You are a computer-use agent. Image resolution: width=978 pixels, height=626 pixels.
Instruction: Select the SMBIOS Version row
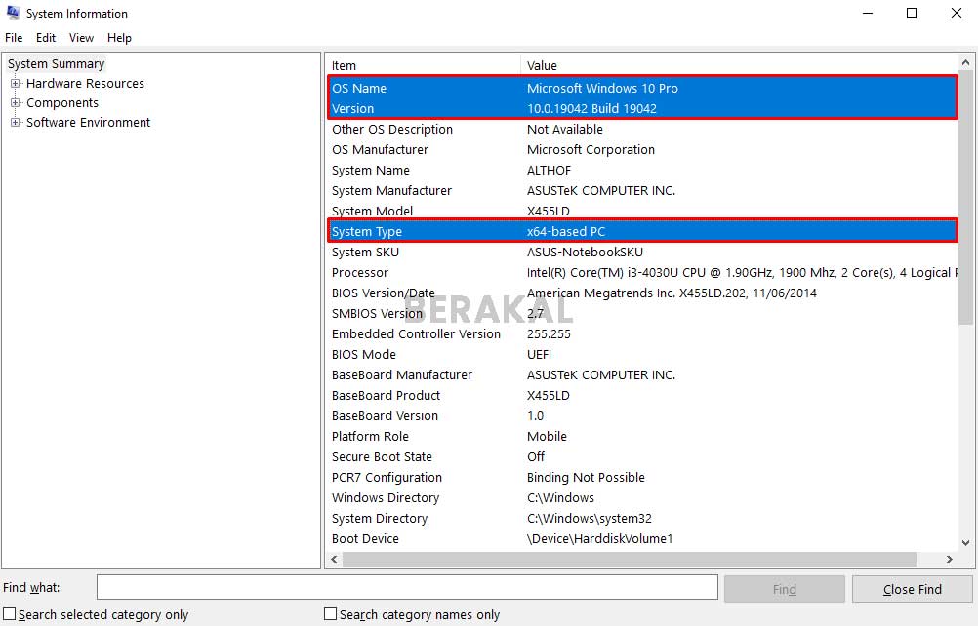[642, 313]
